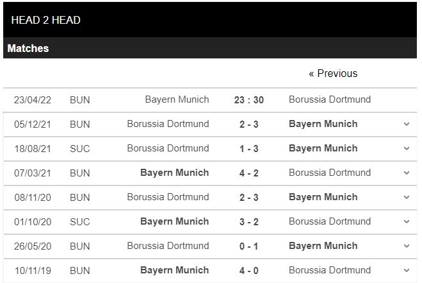Open Borussia Dortmund in the 23/04/22 fixture
Image resolution: width=422 pixels, height=283 pixels.
point(330,99)
